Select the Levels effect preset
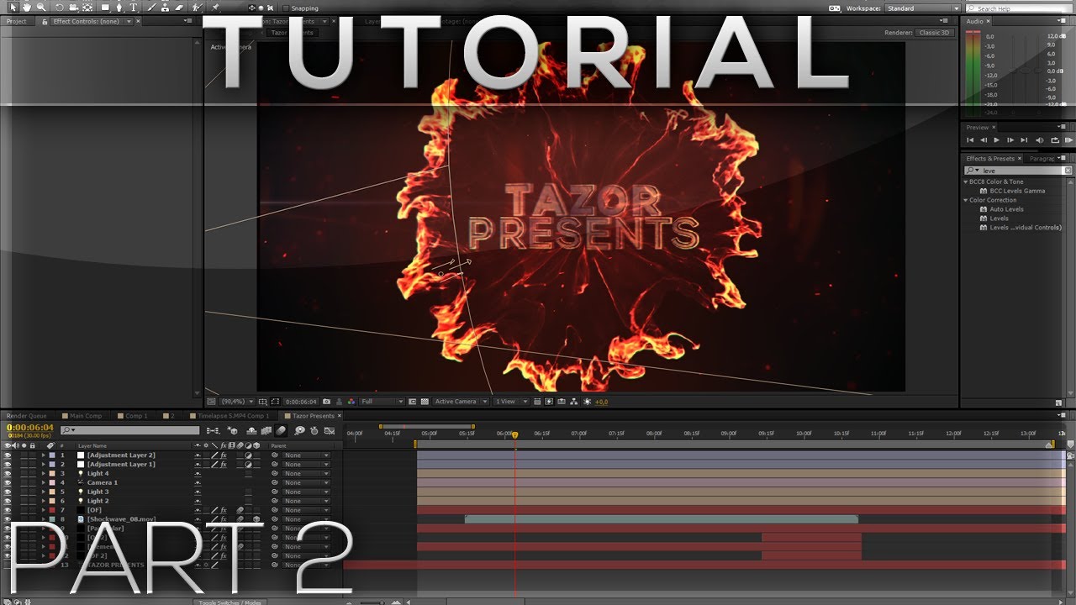This screenshot has width=1076, height=605. tap(999, 218)
